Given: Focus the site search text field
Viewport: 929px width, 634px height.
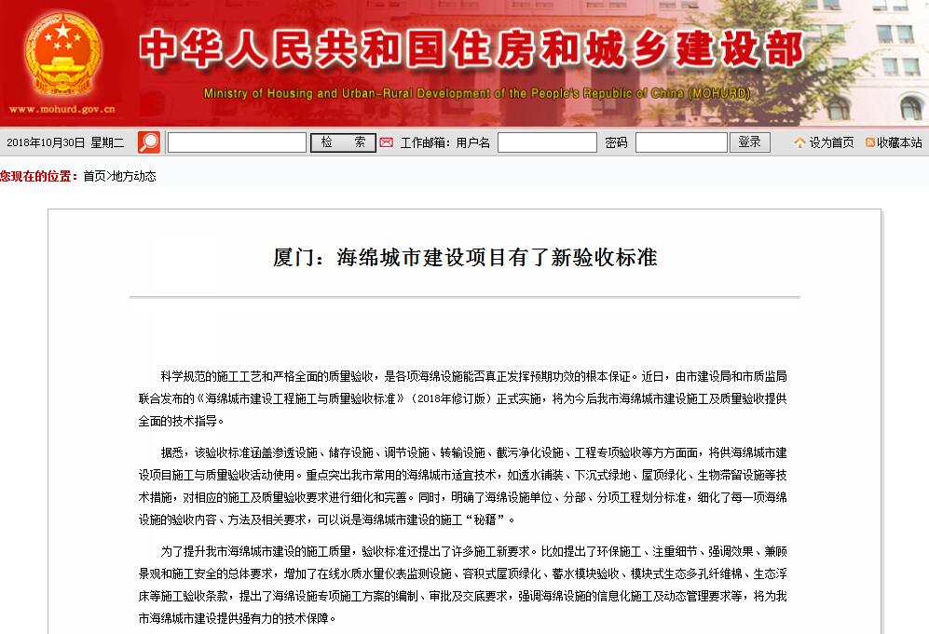Looking at the screenshot, I should click(237, 142).
